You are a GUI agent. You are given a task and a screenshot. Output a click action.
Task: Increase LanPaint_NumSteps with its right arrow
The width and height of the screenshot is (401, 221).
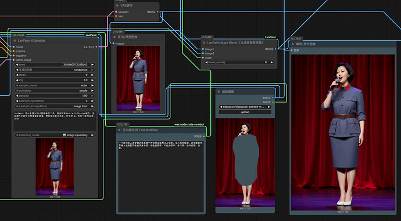click(x=92, y=101)
